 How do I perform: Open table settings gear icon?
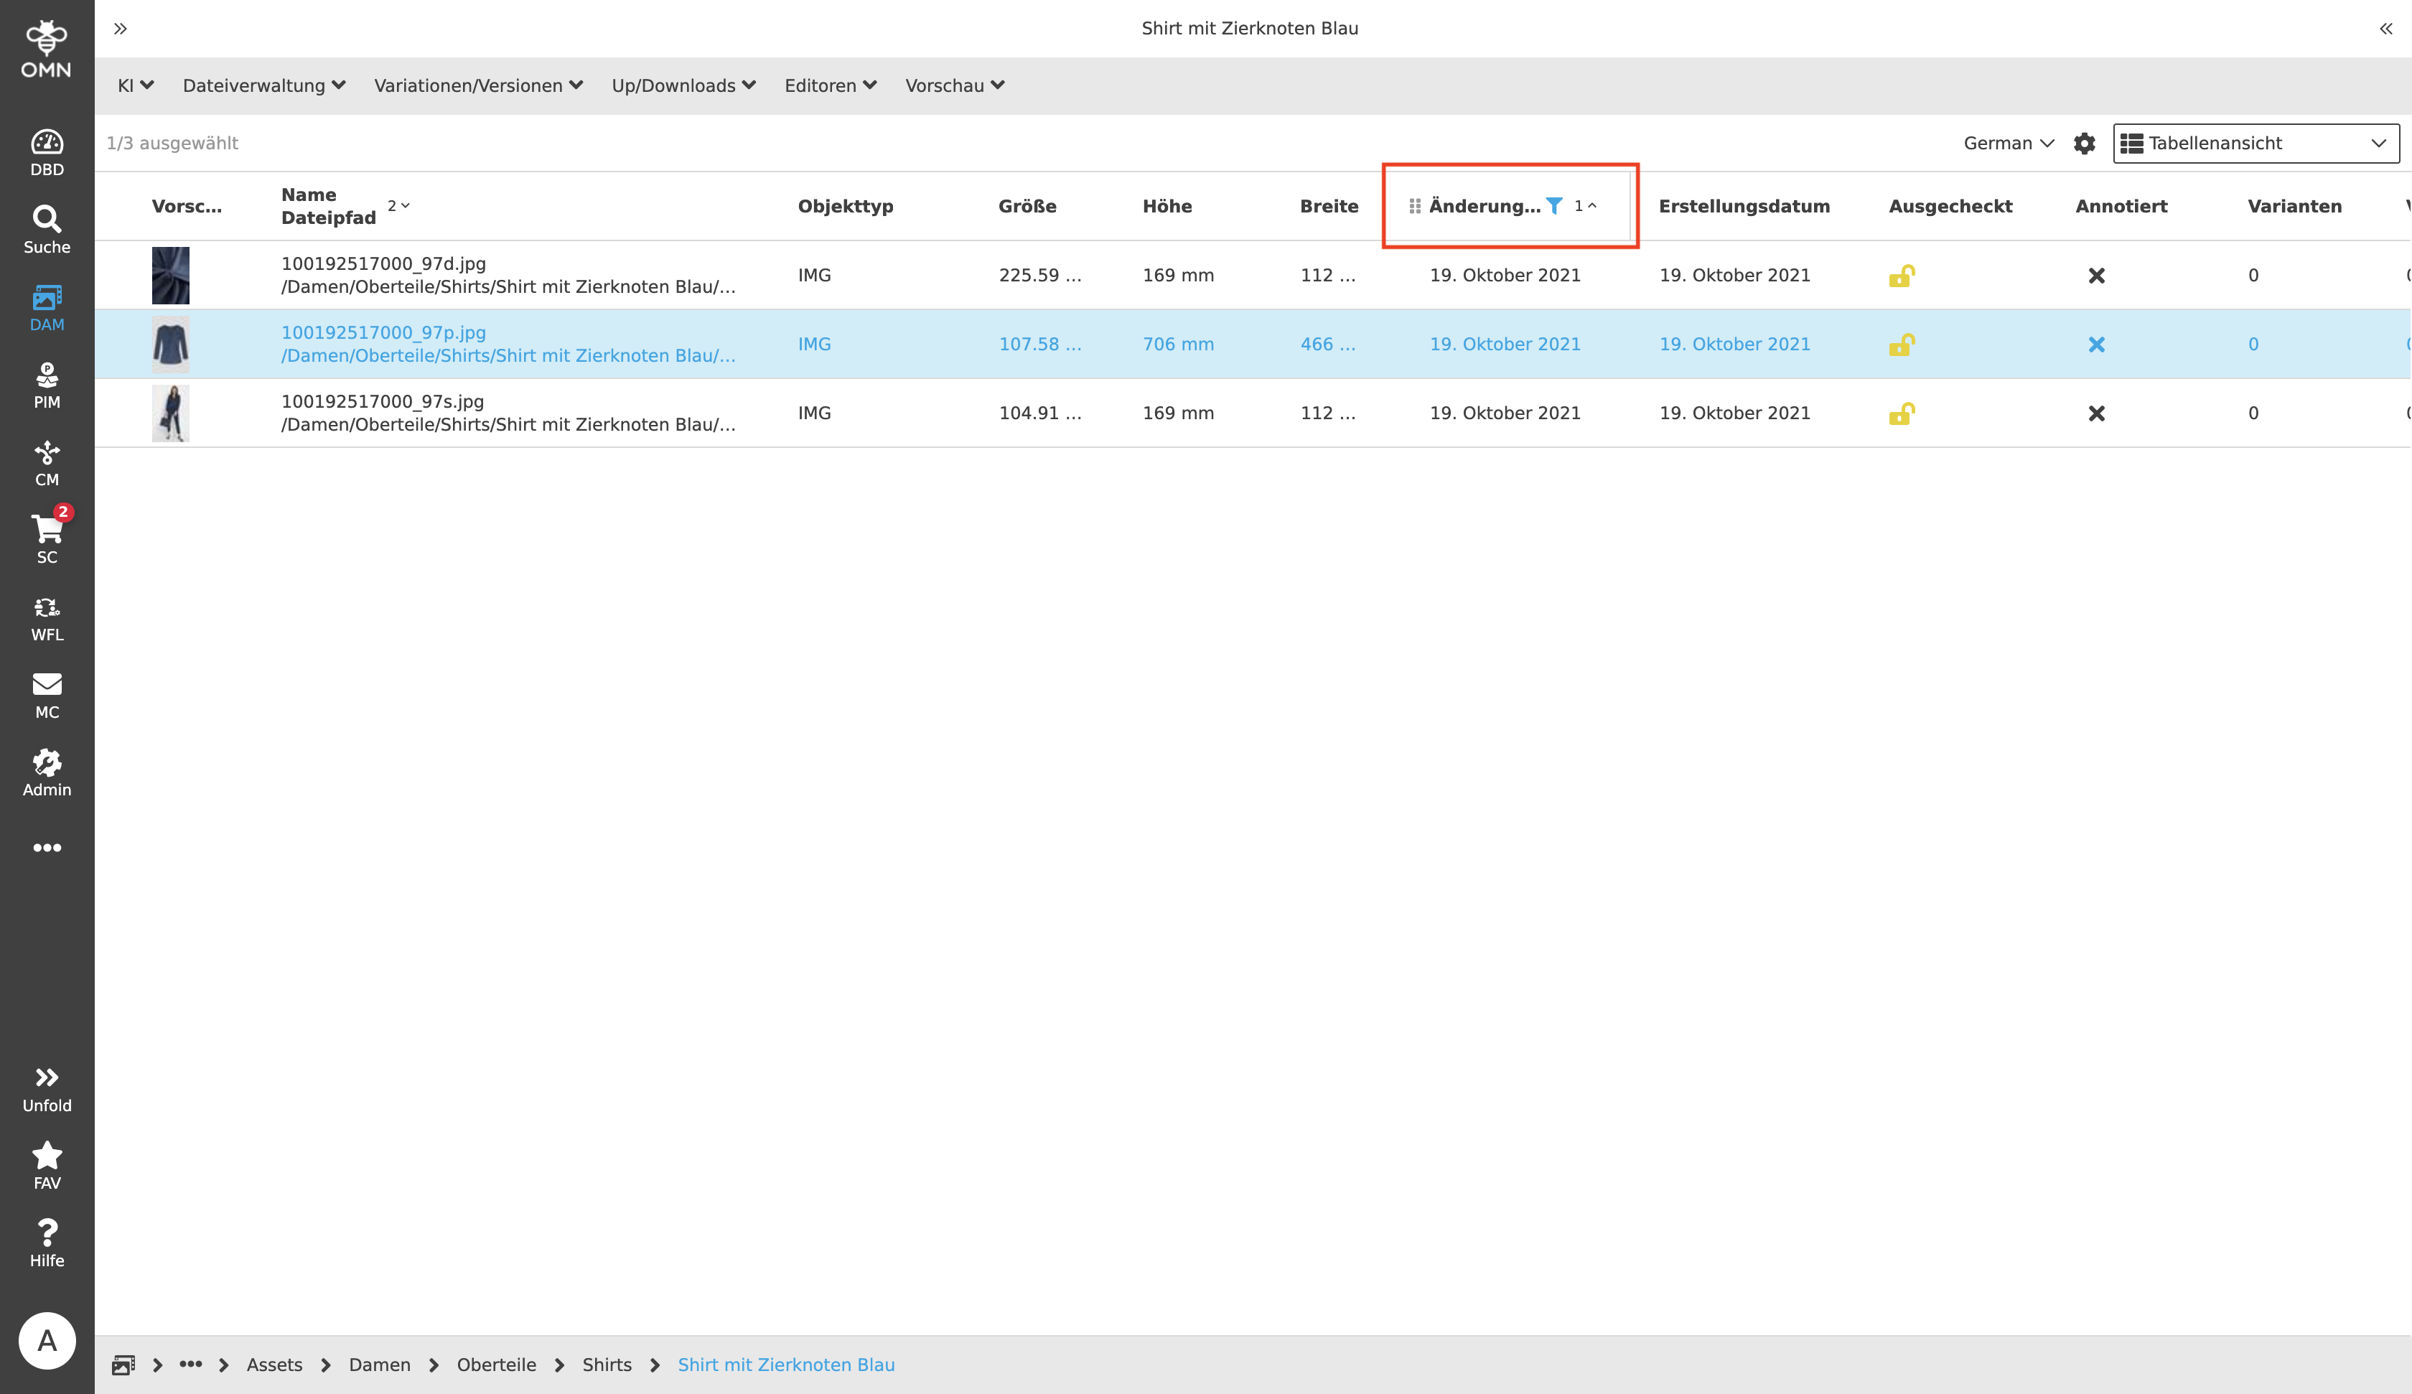(x=2085, y=144)
